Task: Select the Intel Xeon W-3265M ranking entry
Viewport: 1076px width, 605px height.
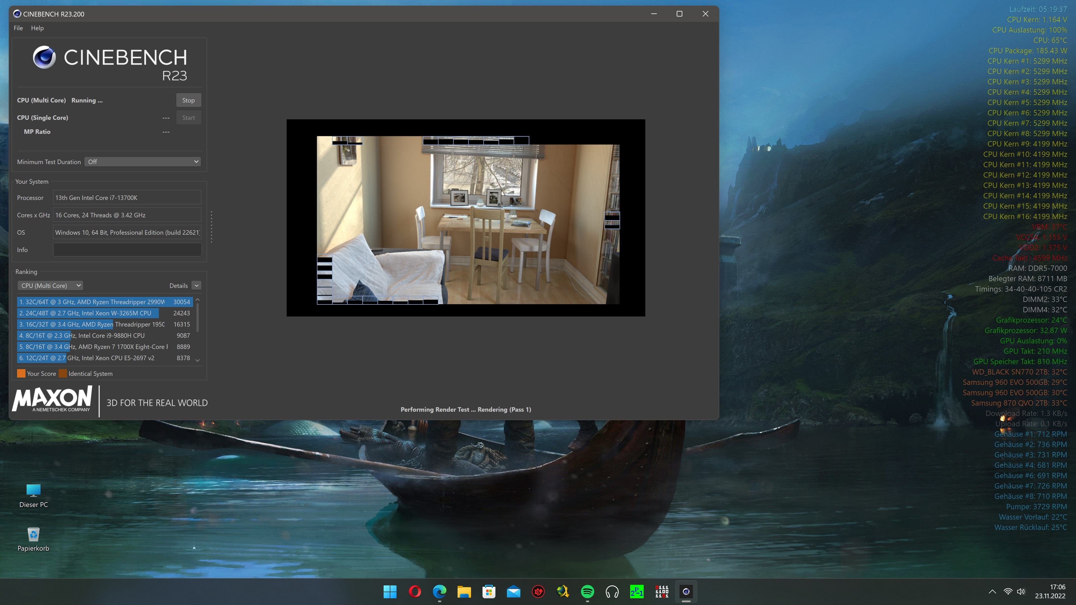Action: (x=105, y=313)
